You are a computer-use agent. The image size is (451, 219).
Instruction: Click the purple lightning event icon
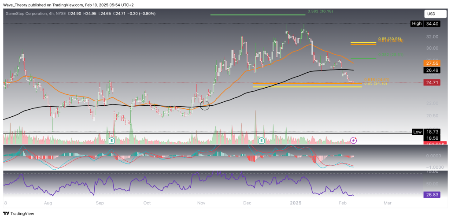pos(353,140)
